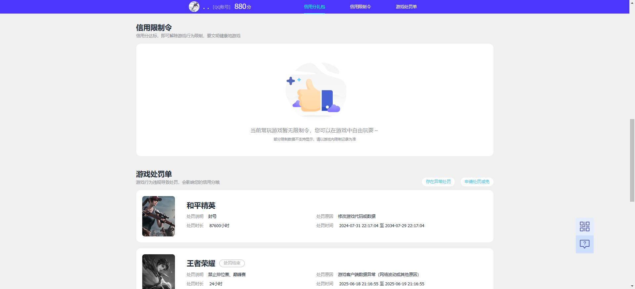This screenshot has height=289, width=635.
Task: Switch to 信用限制令 tab
Action: (360, 7)
